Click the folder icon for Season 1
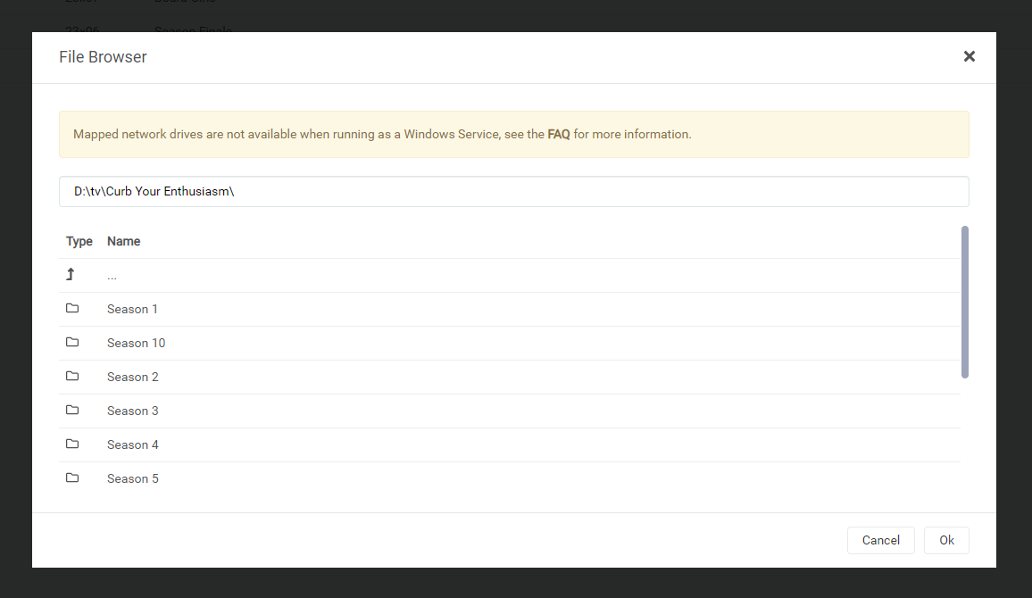 point(72,309)
